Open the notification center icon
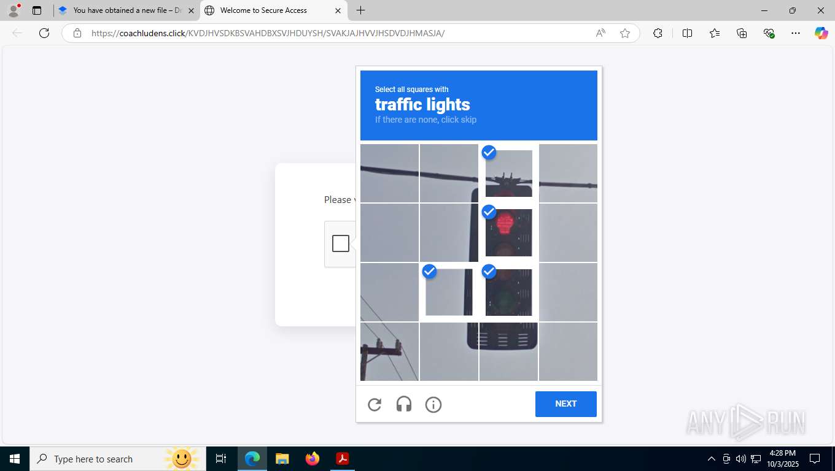Image resolution: width=835 pixels, height=471 pixels. [815, 459]
